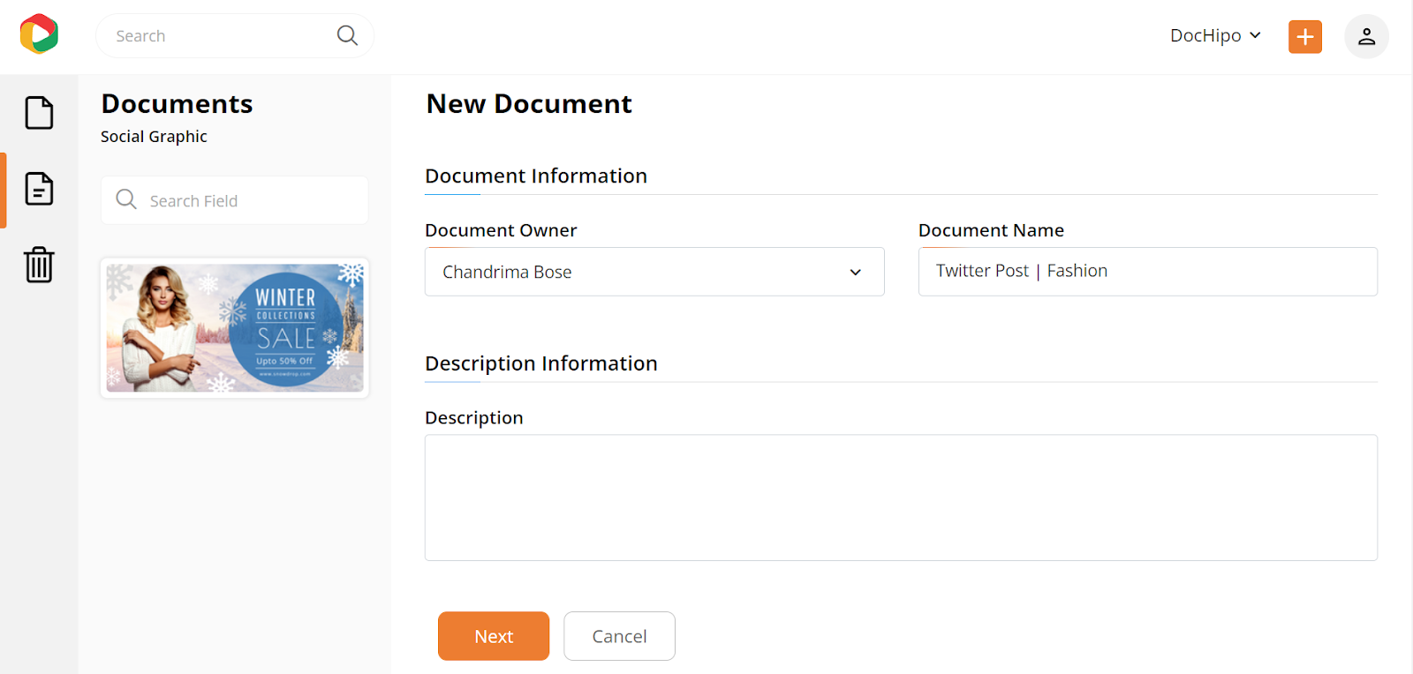Click the magnifier icon in top search
The image size is (1413, 674).
(x=347, y=35)
